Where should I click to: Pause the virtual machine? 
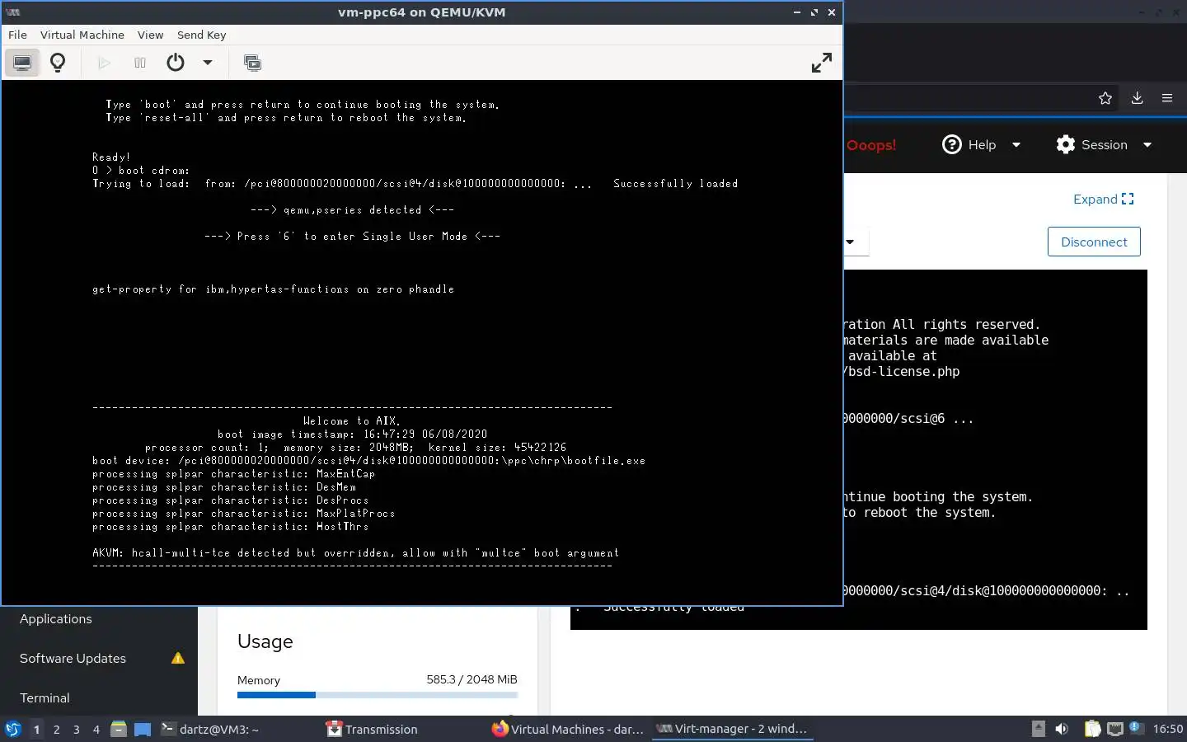140,63
